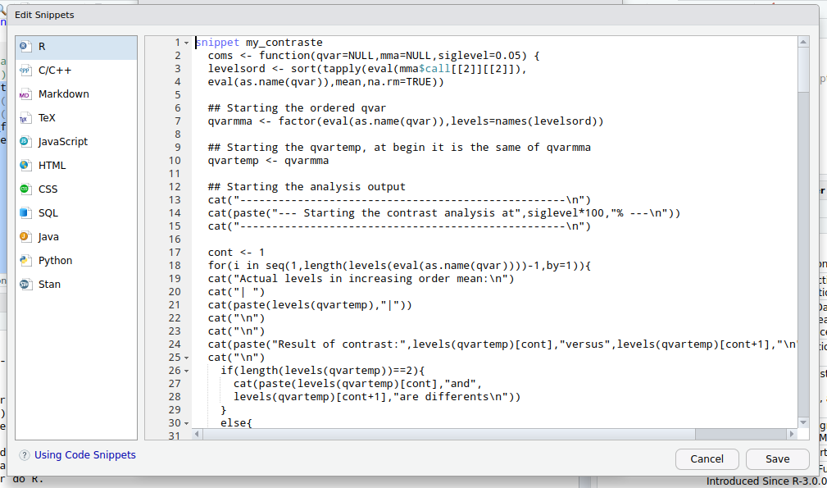Switch to the Markdown snippets list

(25, 93)
